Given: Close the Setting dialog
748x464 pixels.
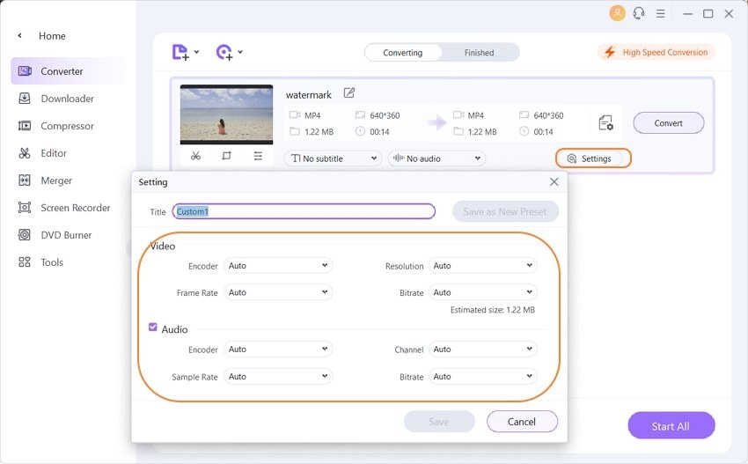Looking at the screenshot, I should coord(554,182).
